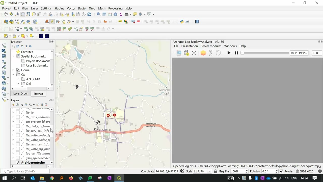Open the Statistical Summary sigma icon
This screenshot has height=182, width=323.
(x=121, y=14)
